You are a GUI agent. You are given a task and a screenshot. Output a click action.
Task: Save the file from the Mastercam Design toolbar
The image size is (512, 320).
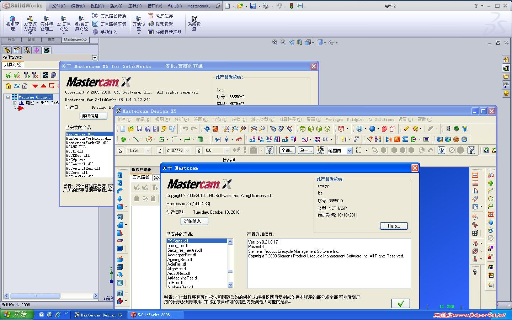pos(139,129)
